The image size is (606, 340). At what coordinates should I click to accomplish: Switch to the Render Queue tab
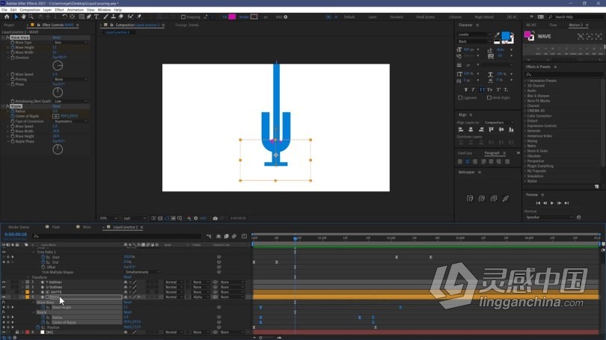(19, 227)
